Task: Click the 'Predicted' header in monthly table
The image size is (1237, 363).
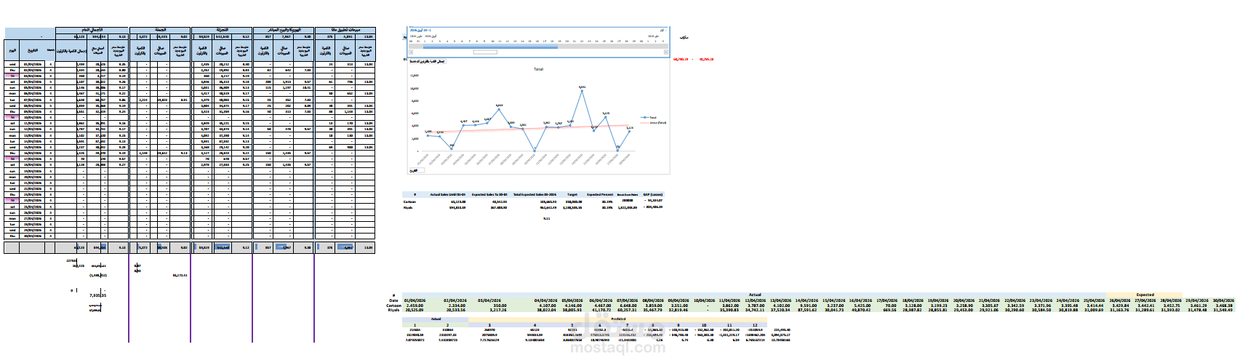Action: click(618, 319)
